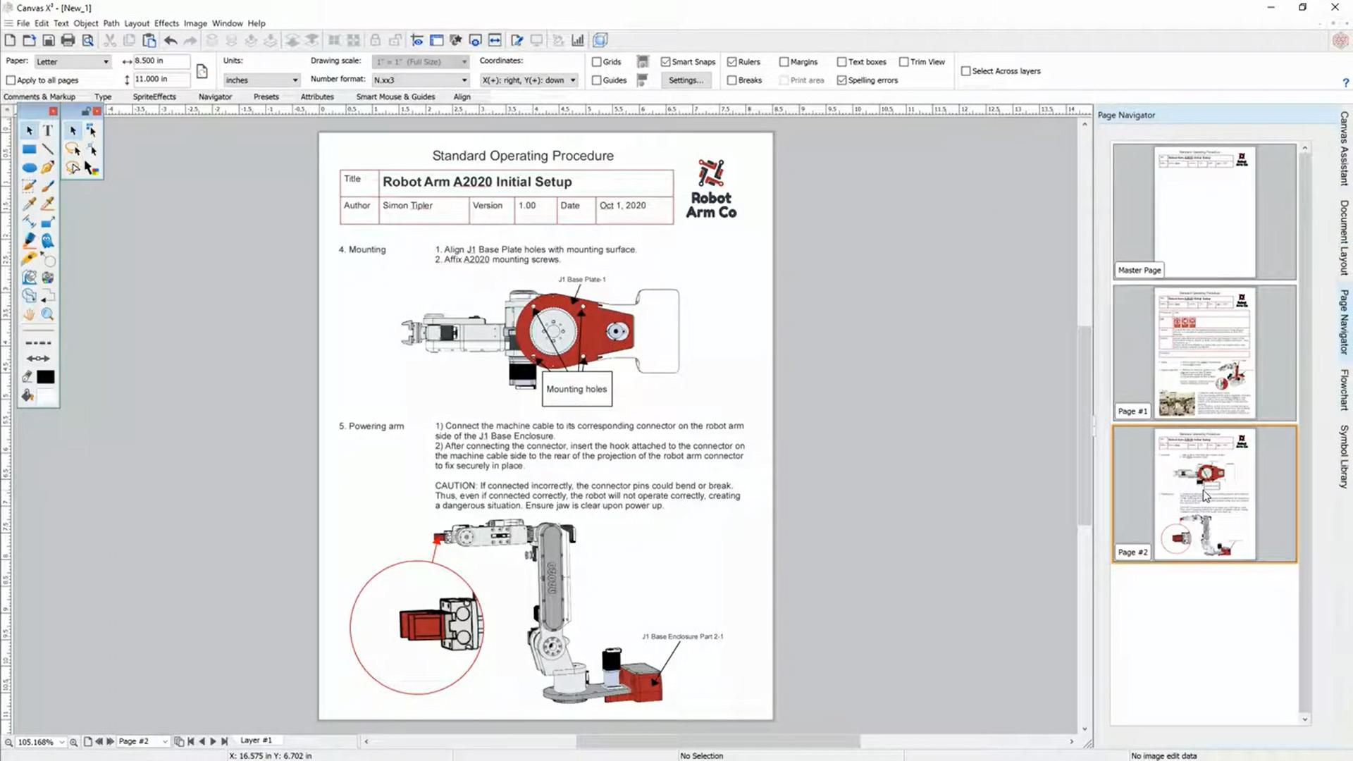Open the Path menu
The width and height of the screenshot is (1353, 761).
(x=111, y=23)
